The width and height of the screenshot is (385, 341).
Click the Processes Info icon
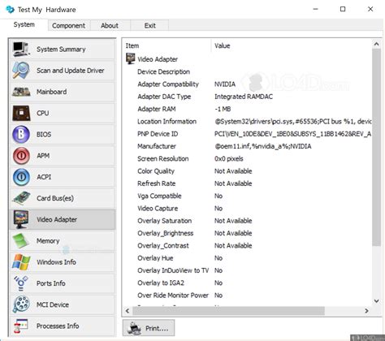tap(21, 326)
